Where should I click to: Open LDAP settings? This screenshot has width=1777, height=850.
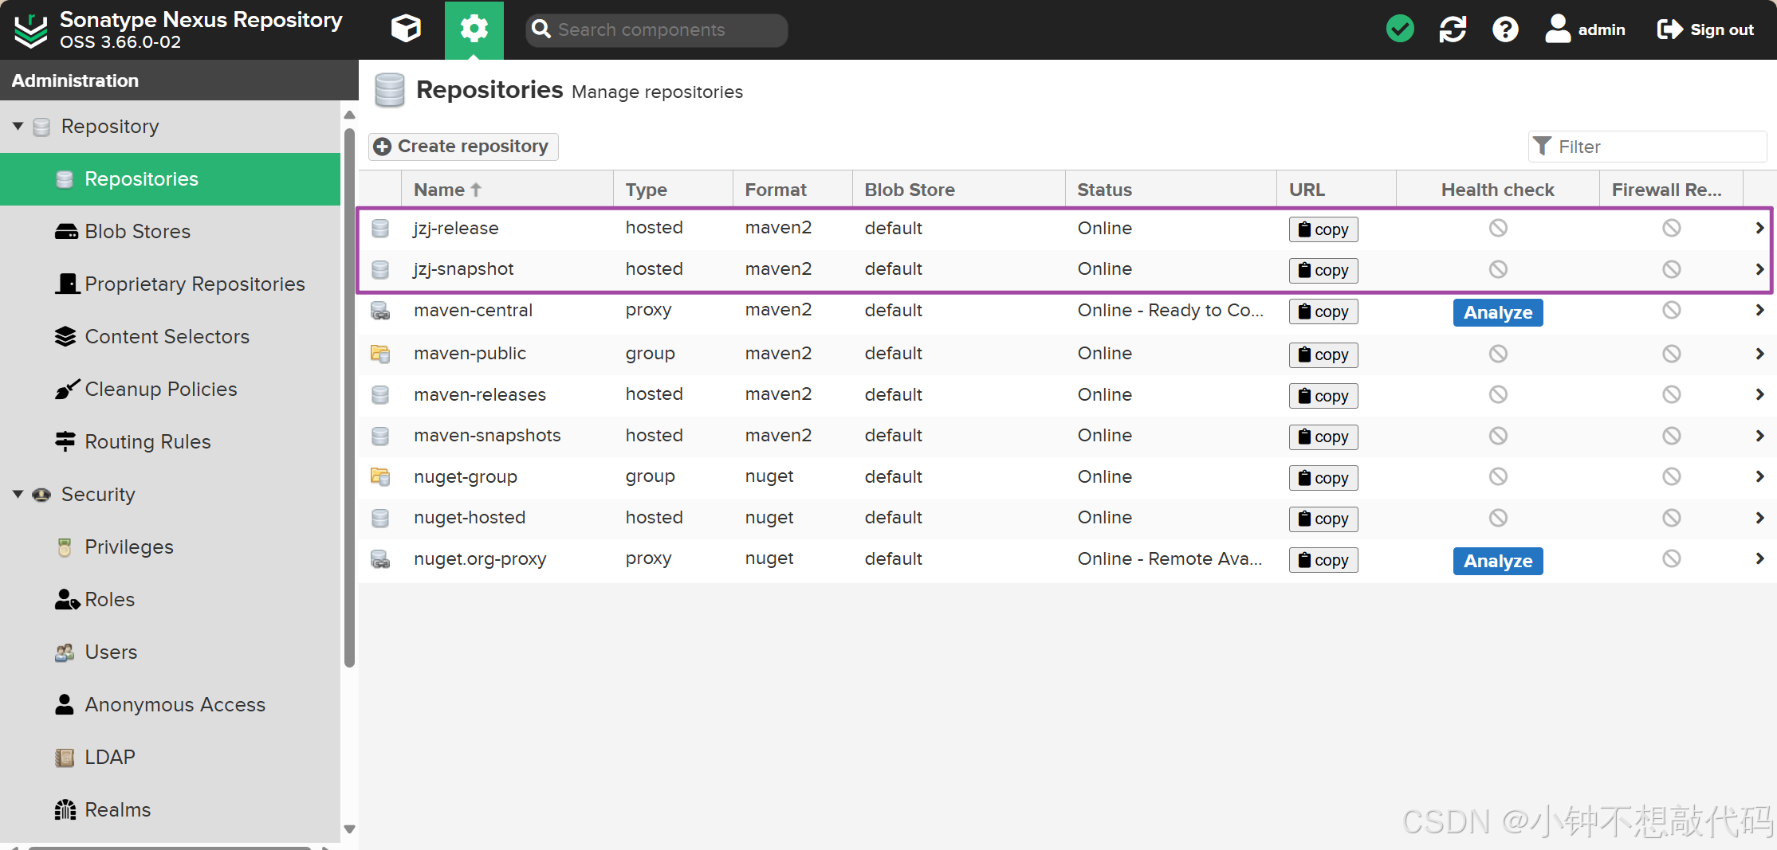171,758
